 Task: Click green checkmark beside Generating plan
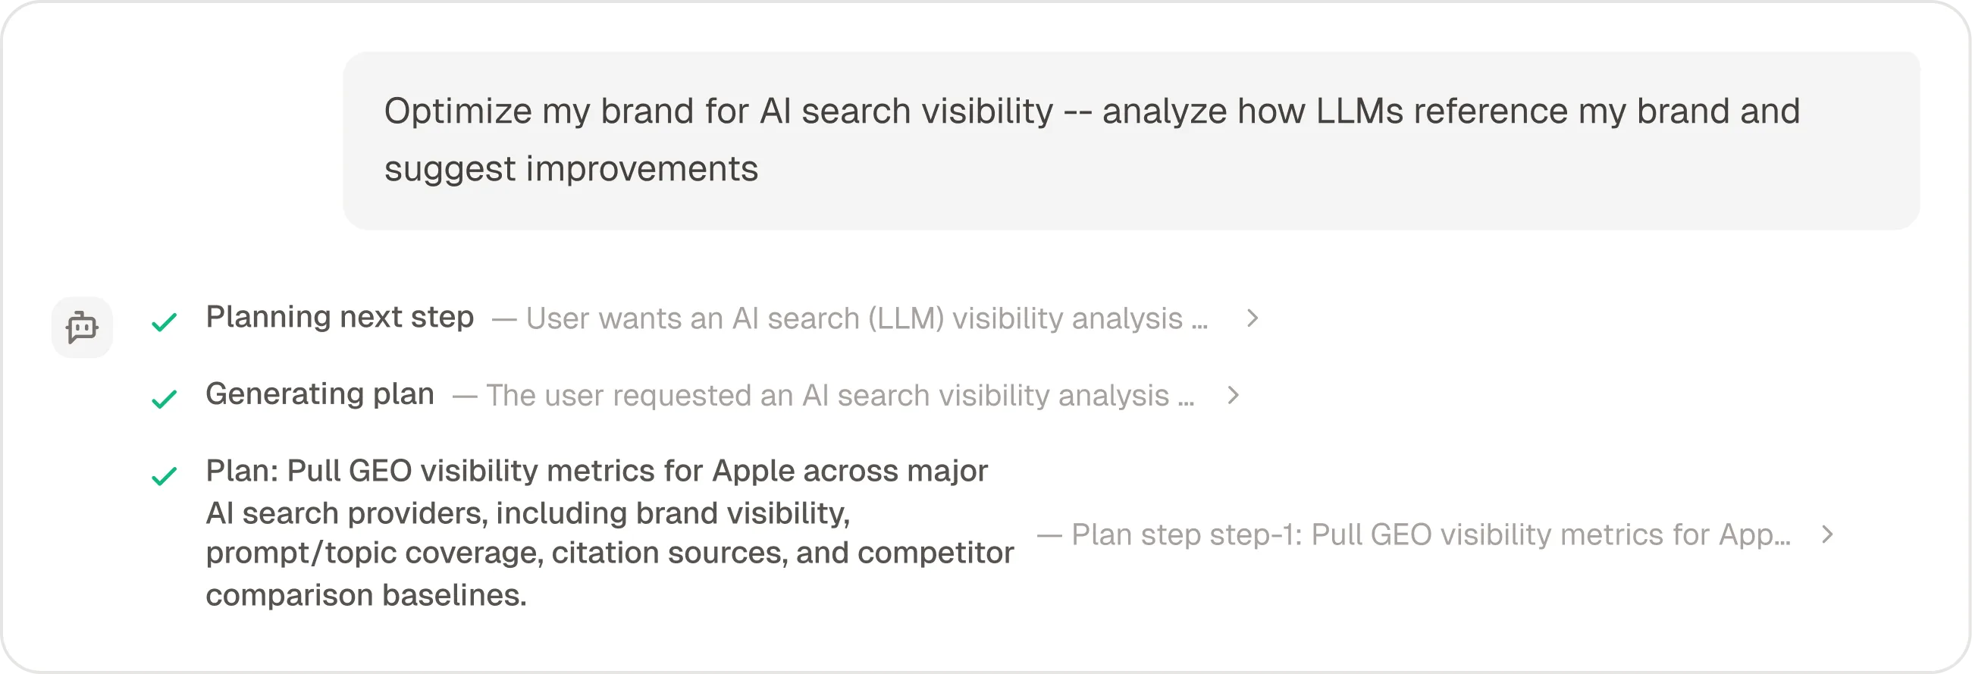(164, 399)
